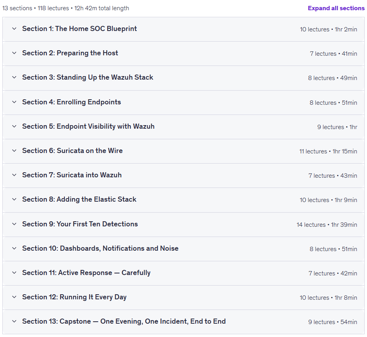This screenshot has height=337, width=367.
Task: Expand chevron for Section 6 Suricata on the Wire
Action: pos(14,151)
